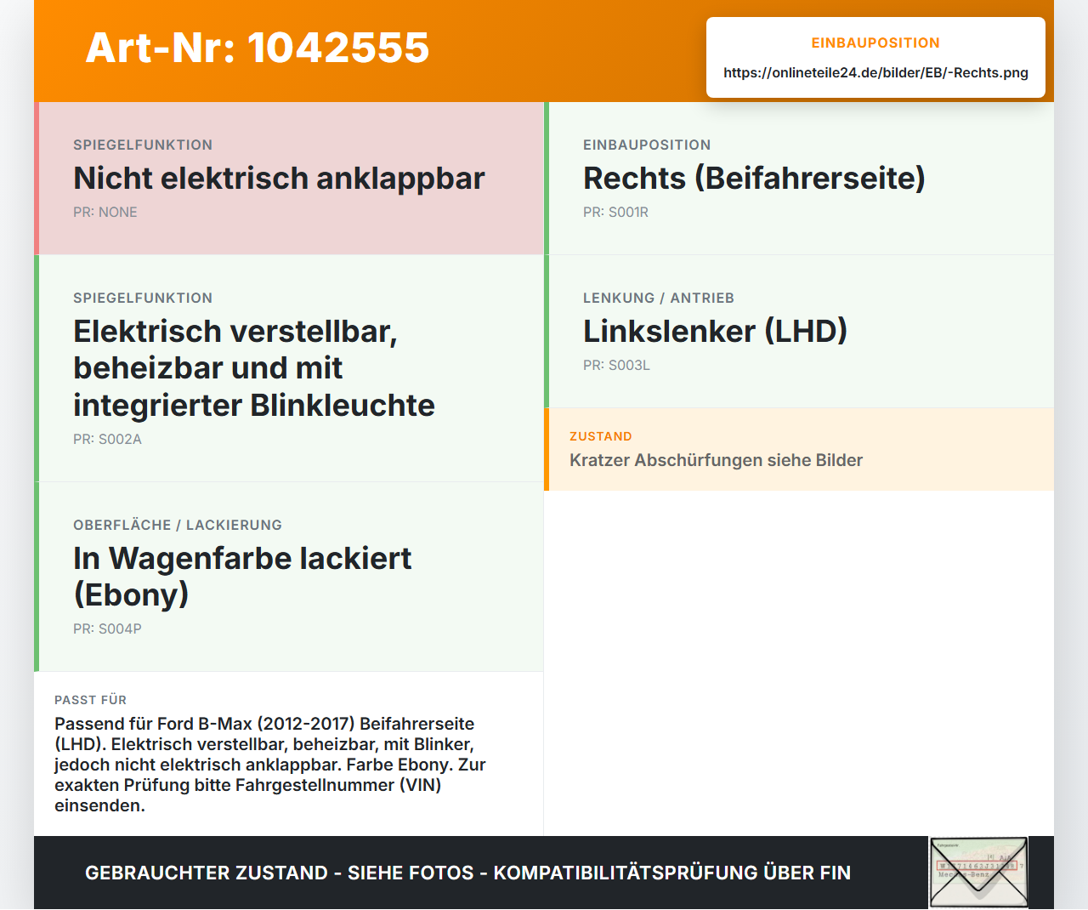Select 'Elektrisch verstellbar, beheizbar' card title
Image resolution: width=1088 pixels, height=910 pixels.
pos(254,368)
